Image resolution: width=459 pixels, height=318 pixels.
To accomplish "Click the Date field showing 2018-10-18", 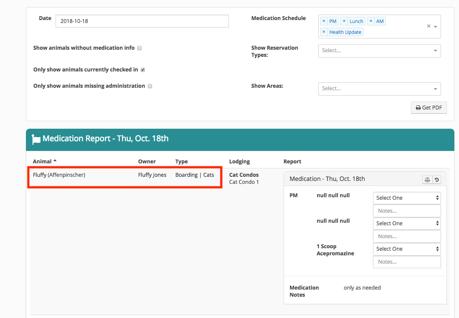I will [x=142, y=21].
